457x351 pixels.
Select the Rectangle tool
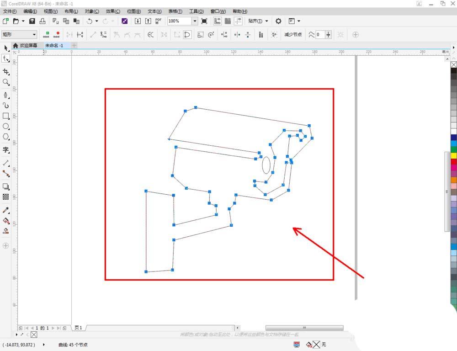pos(6,116)
